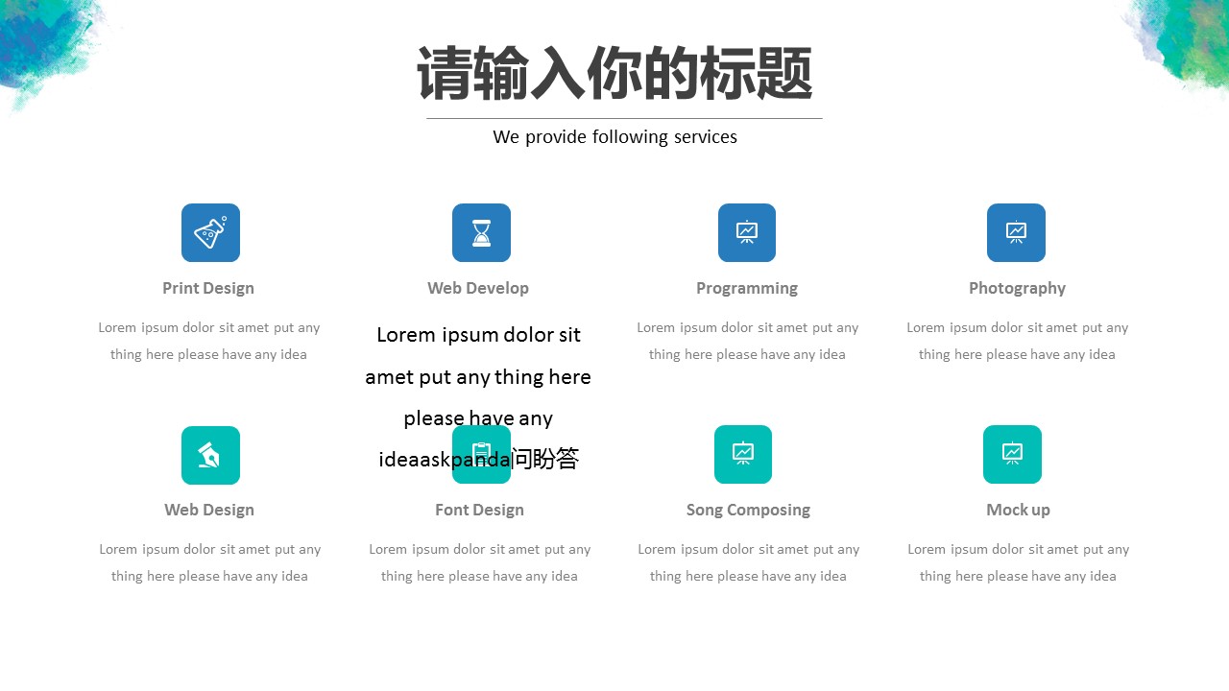Viewport: 1229px width, 691px height.
Task: Click the Chinese title text at top
Action: (x=614, y=74)
